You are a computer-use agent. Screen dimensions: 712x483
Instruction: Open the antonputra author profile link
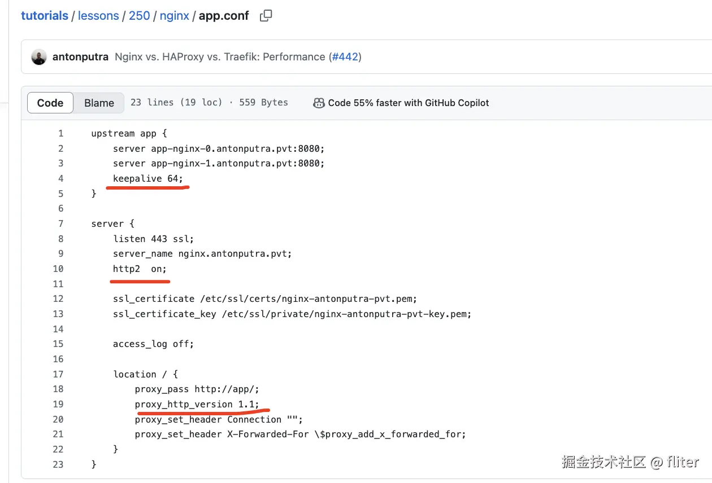click(x=80, y=57)
